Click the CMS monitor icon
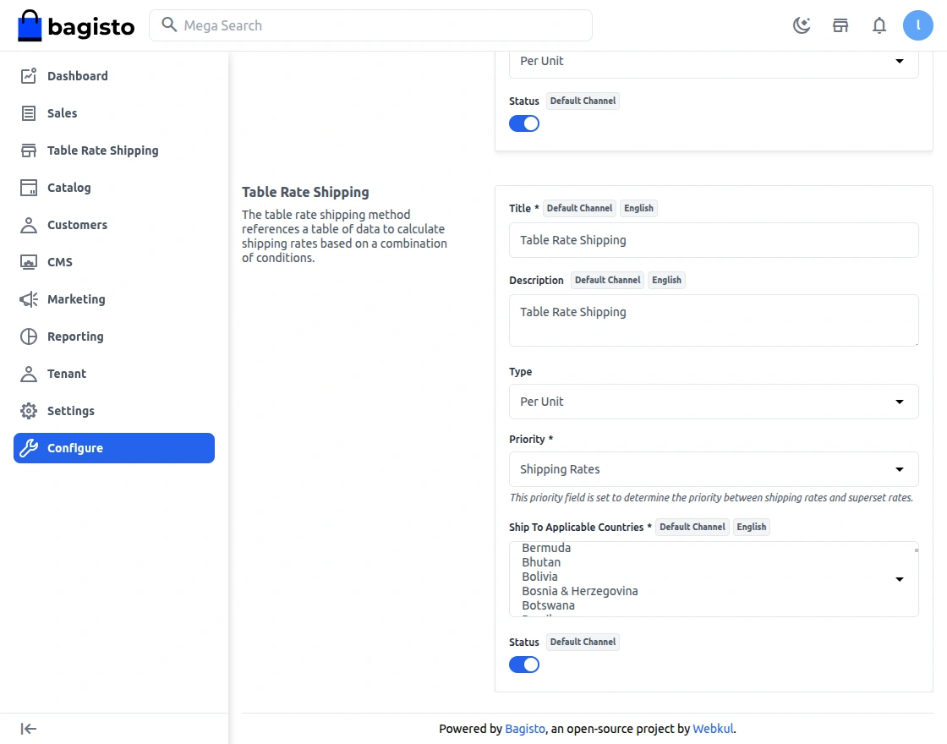The width and height of the screenshot is (947, 744). click(x=29, y=262)
